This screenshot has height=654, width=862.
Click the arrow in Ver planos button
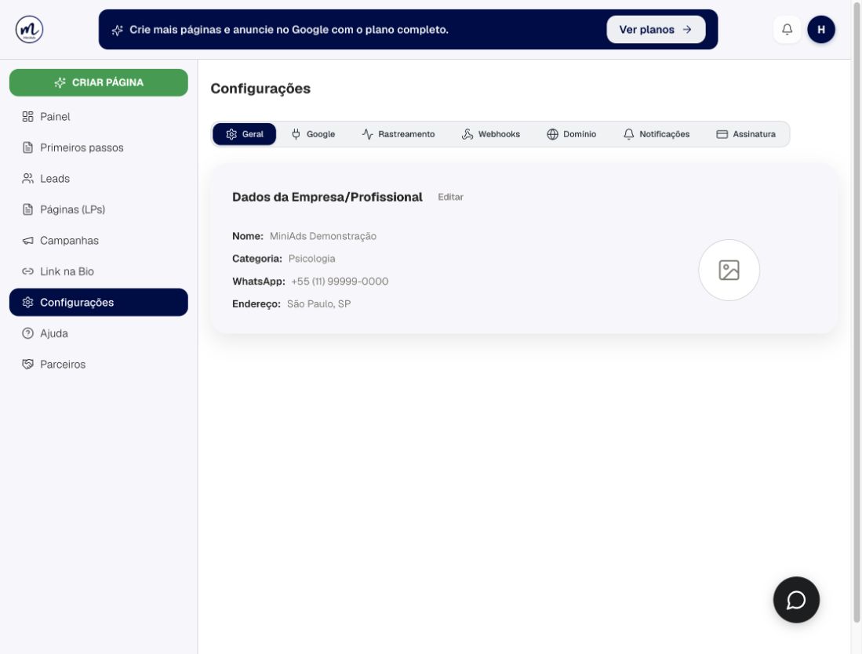click(x=687, y=30)
